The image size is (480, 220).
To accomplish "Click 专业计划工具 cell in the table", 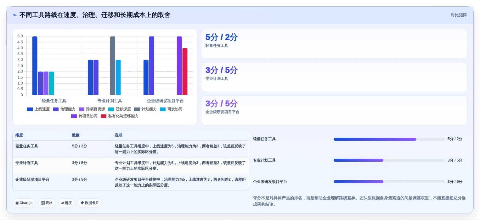I will 27,163.
